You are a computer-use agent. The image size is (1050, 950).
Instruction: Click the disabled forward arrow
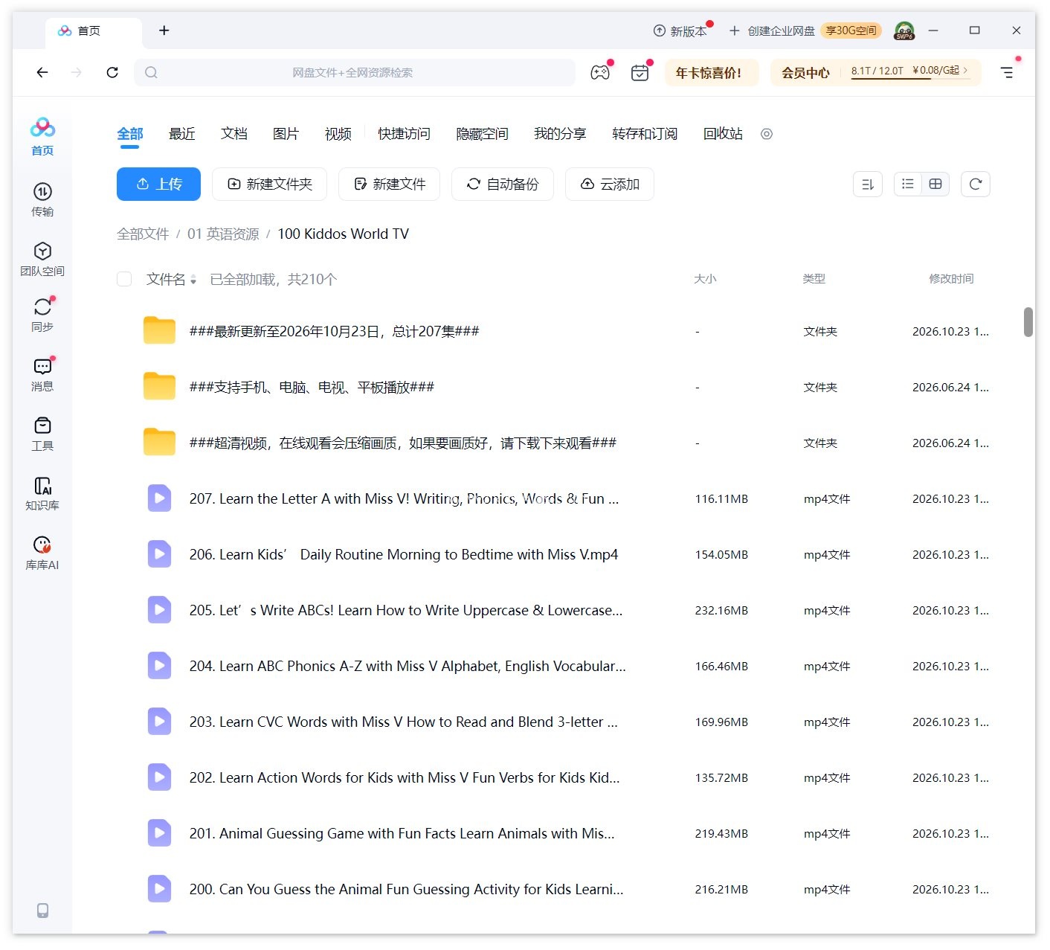click(x=77, y=72)
